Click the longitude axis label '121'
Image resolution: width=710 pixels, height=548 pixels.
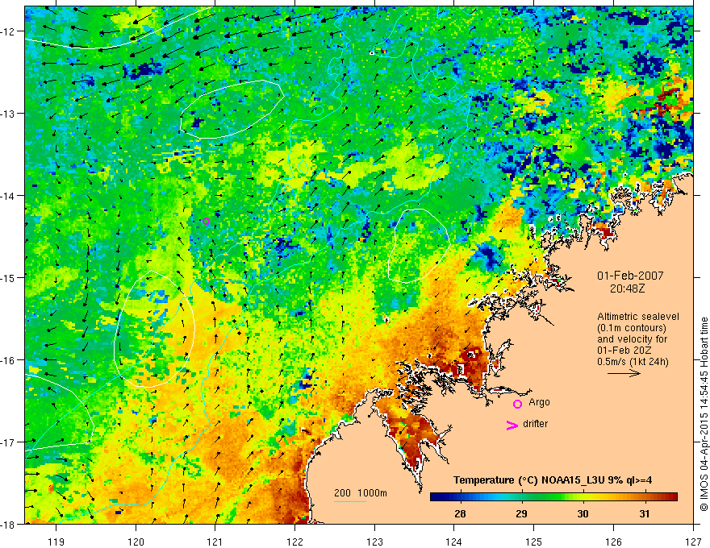tap(215, 542)
